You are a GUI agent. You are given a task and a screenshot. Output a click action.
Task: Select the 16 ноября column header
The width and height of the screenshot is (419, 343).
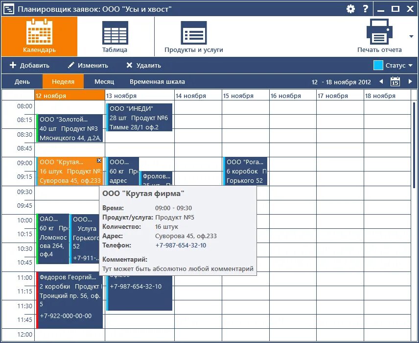point(293,96)
